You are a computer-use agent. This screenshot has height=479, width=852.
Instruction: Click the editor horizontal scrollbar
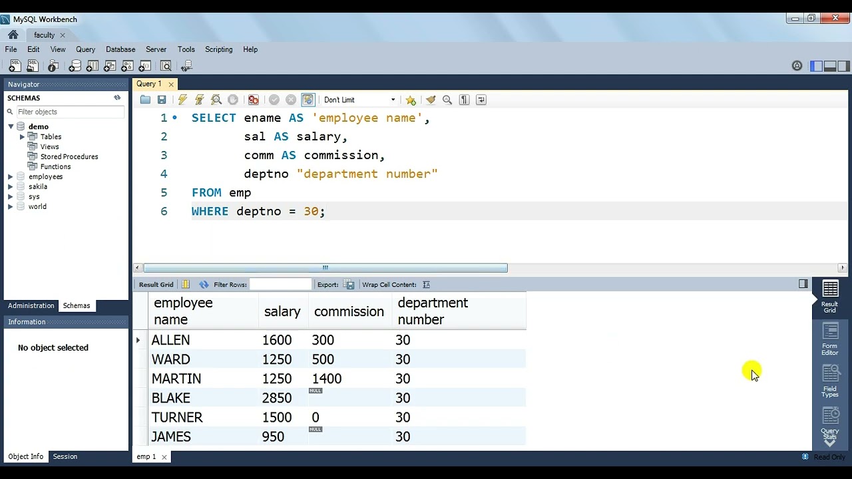(x=325, y=268)
